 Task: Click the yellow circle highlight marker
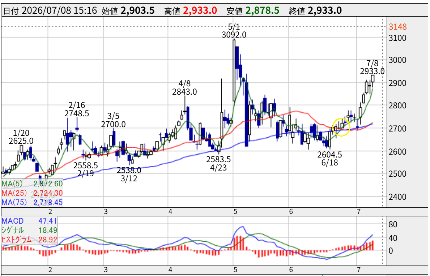tap(341, 127)
